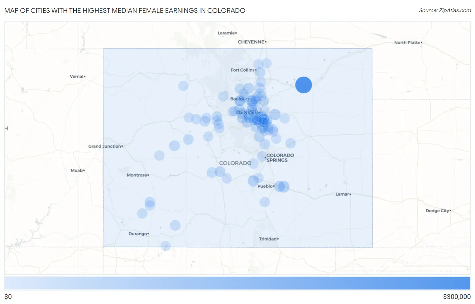
Task: Click the map title about median female earnings
Action: click(125, 10)
